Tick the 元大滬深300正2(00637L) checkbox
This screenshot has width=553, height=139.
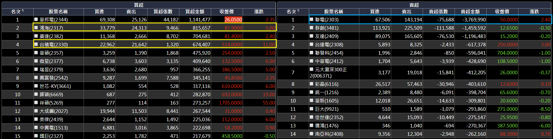(x=311, y=69)
